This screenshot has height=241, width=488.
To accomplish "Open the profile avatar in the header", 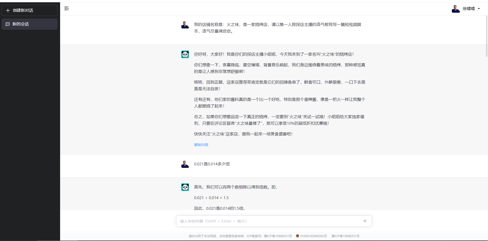I will coord(456,9).
